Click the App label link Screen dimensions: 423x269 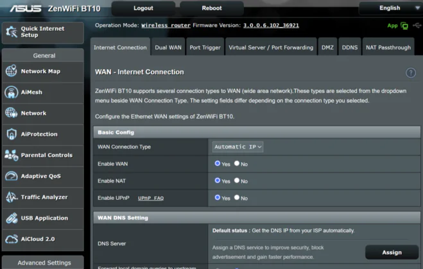(392, 26)
